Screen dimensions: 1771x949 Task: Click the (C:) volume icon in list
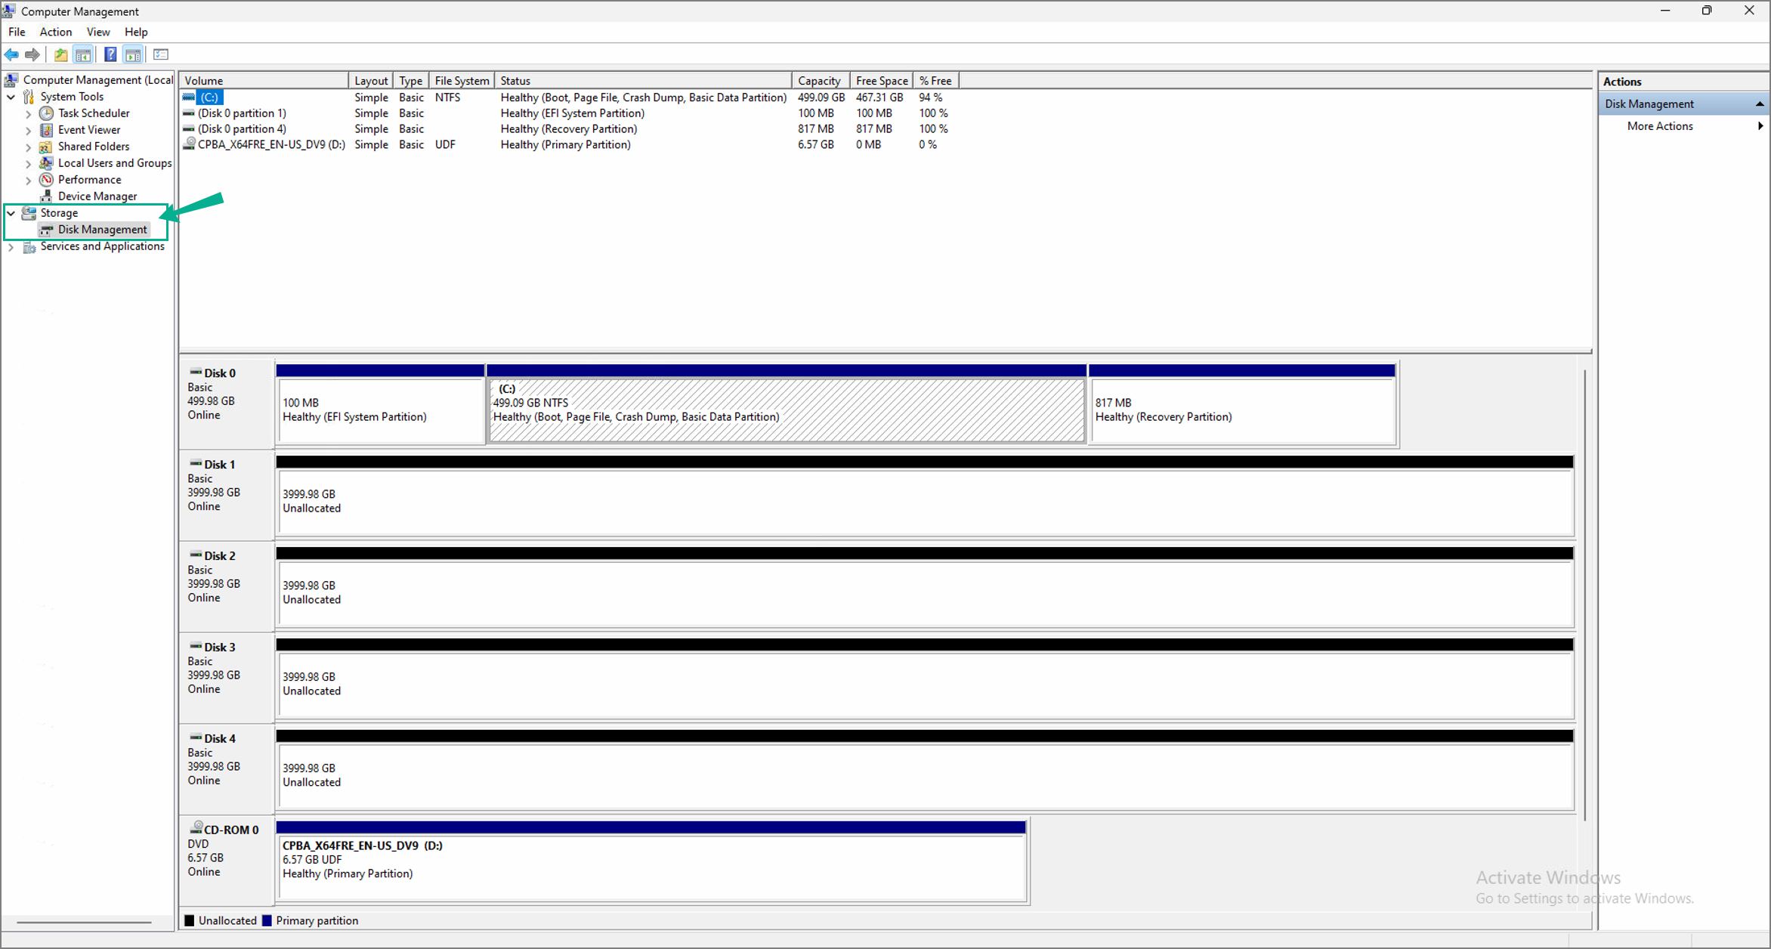(189, 97)
